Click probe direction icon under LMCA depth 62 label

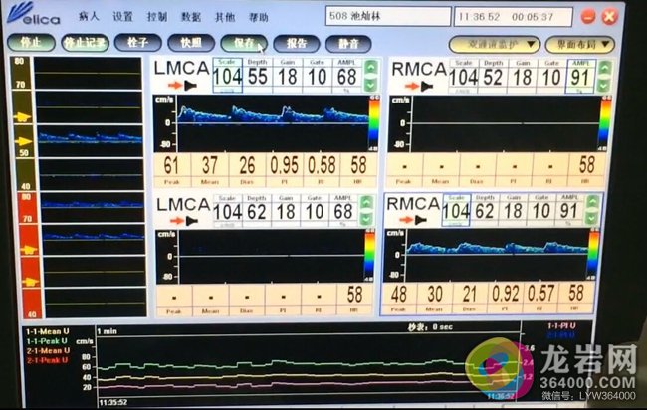coord(184,221)
